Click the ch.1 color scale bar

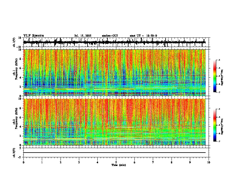point(215,76)
